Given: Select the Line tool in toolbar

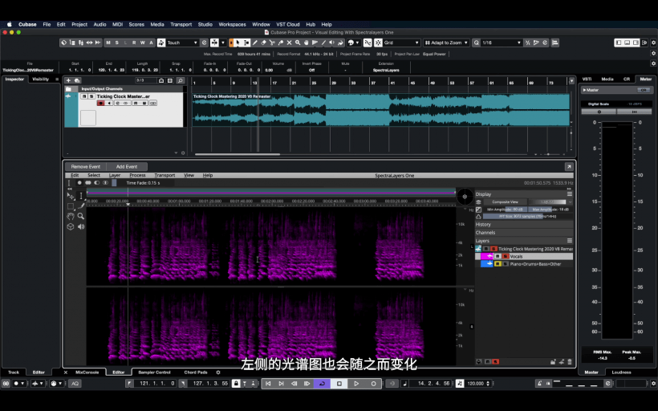Looking at the screenshot, I should [x=323, y=43].
